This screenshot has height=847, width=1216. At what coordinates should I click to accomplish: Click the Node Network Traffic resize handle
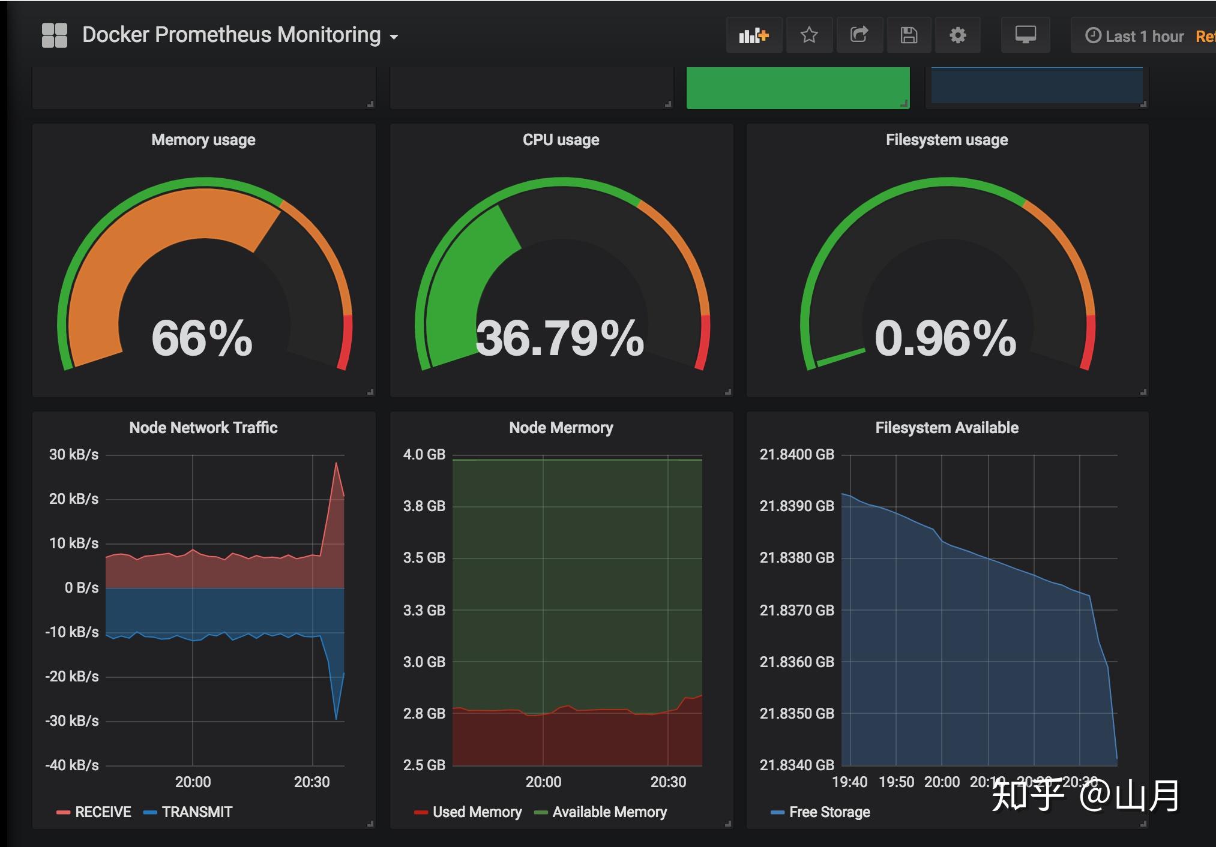[370, 824]
